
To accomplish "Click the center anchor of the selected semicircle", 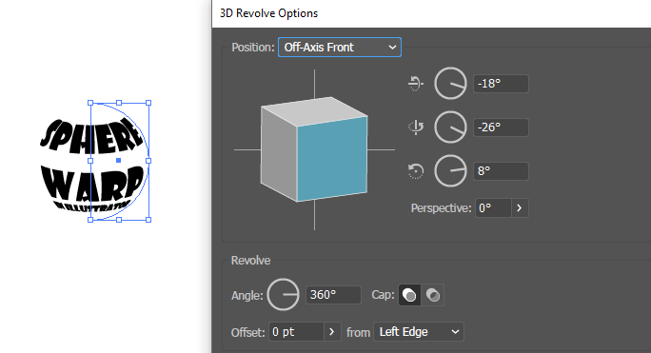I will [119, 160].
